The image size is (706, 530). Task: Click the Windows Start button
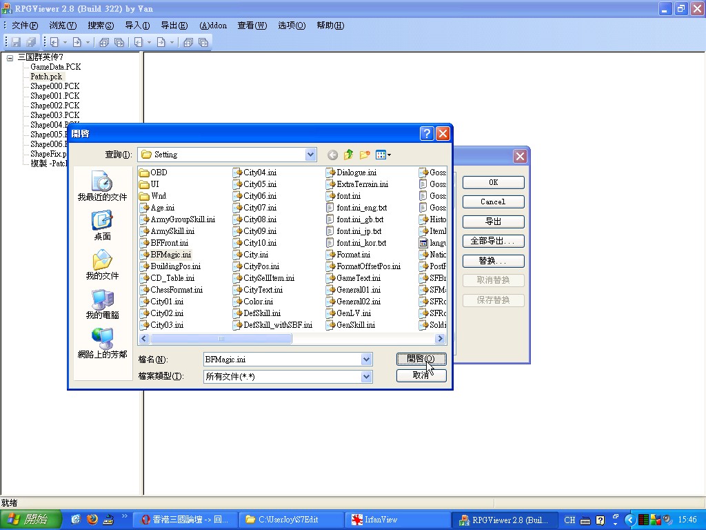28,520
